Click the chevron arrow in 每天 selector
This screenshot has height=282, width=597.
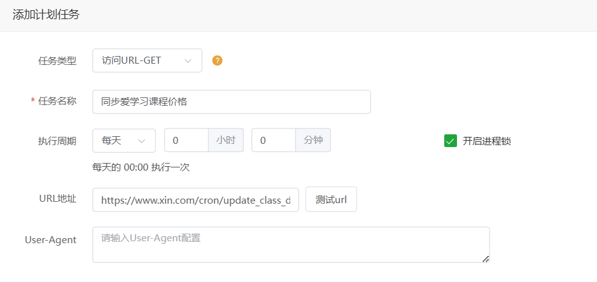pos(142,141)
